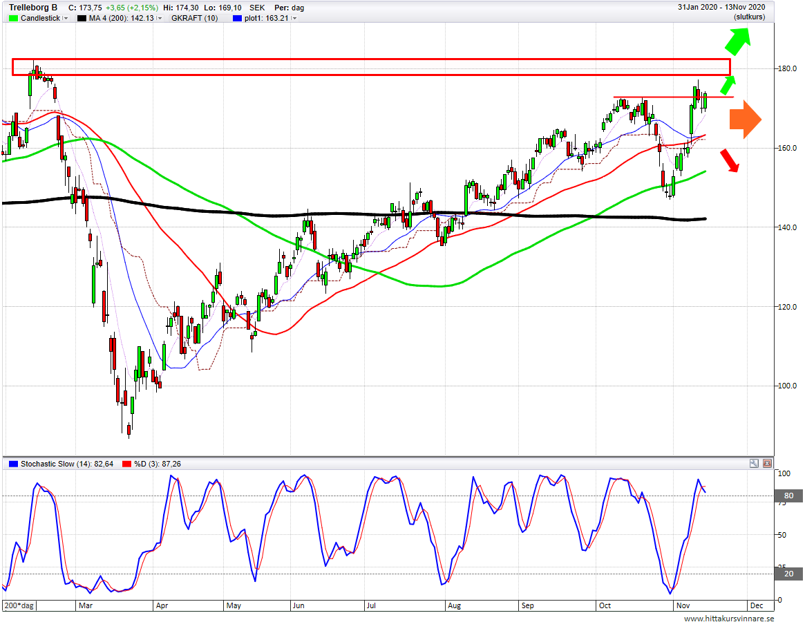Image resolution: width=805 pixels, height=622 pixels.
Task: Click the Sep label on time axis
Action: (528, 605)
